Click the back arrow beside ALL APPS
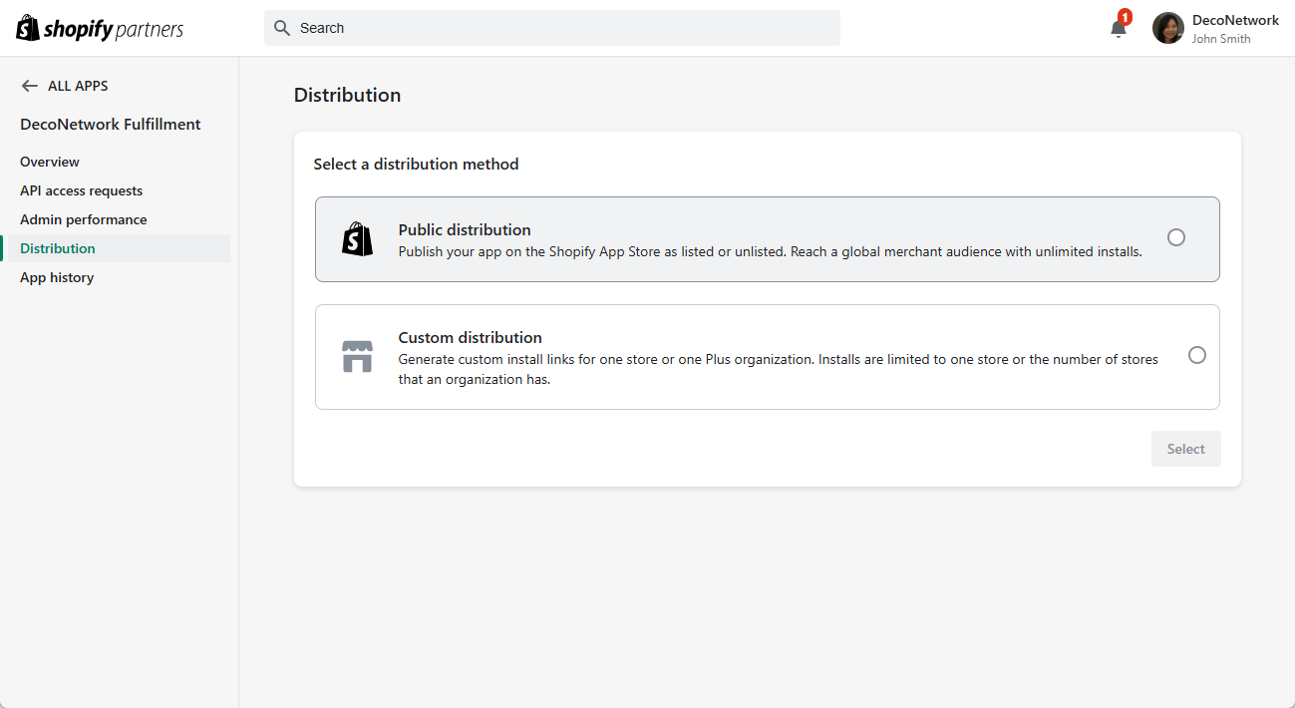This screenshot has height=708, width=1295. [x=29, y=86]
